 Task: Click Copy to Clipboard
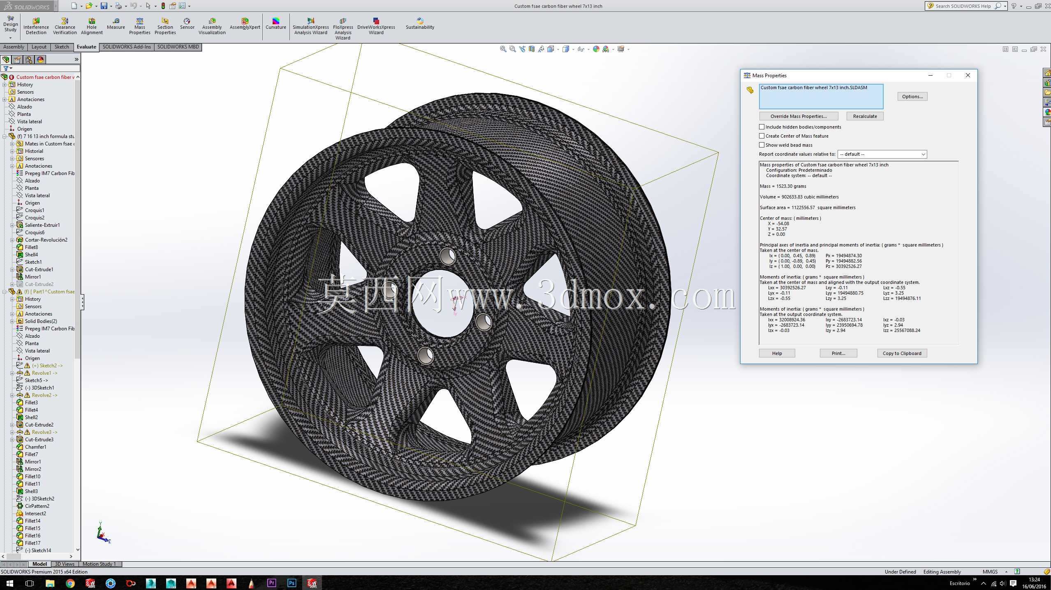click(902, 353)
